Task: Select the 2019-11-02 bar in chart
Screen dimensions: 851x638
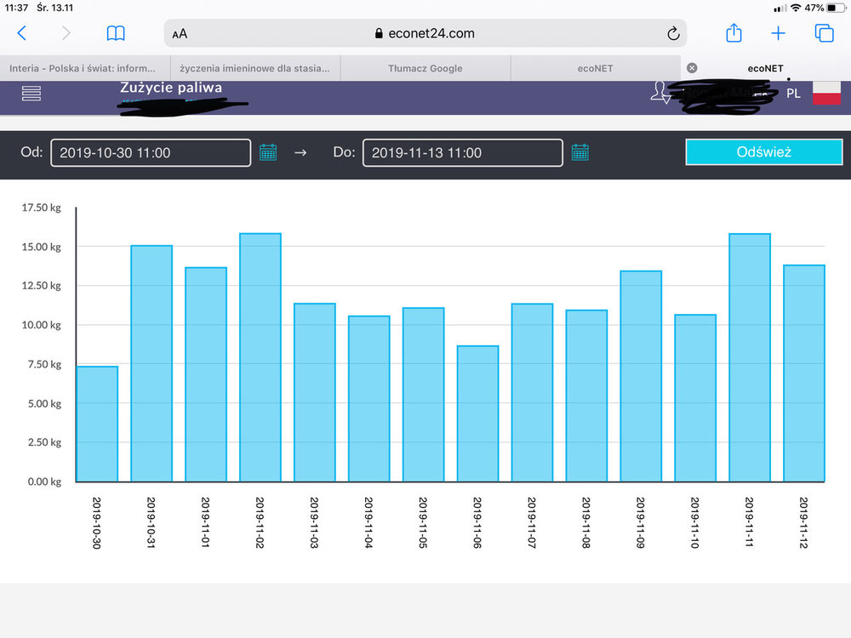Action: (260, 357)
